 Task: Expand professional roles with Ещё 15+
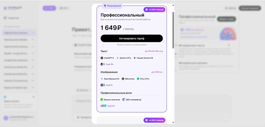pyautogui.click(x=111, y=106)
